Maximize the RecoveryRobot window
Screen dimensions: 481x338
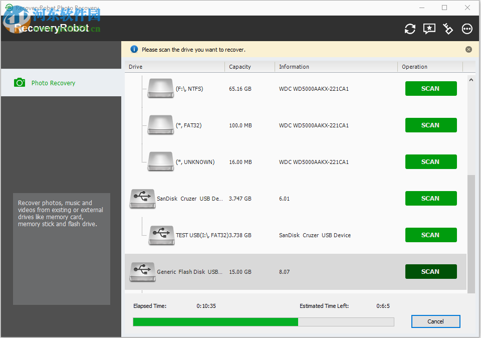(x=444, y=8)
